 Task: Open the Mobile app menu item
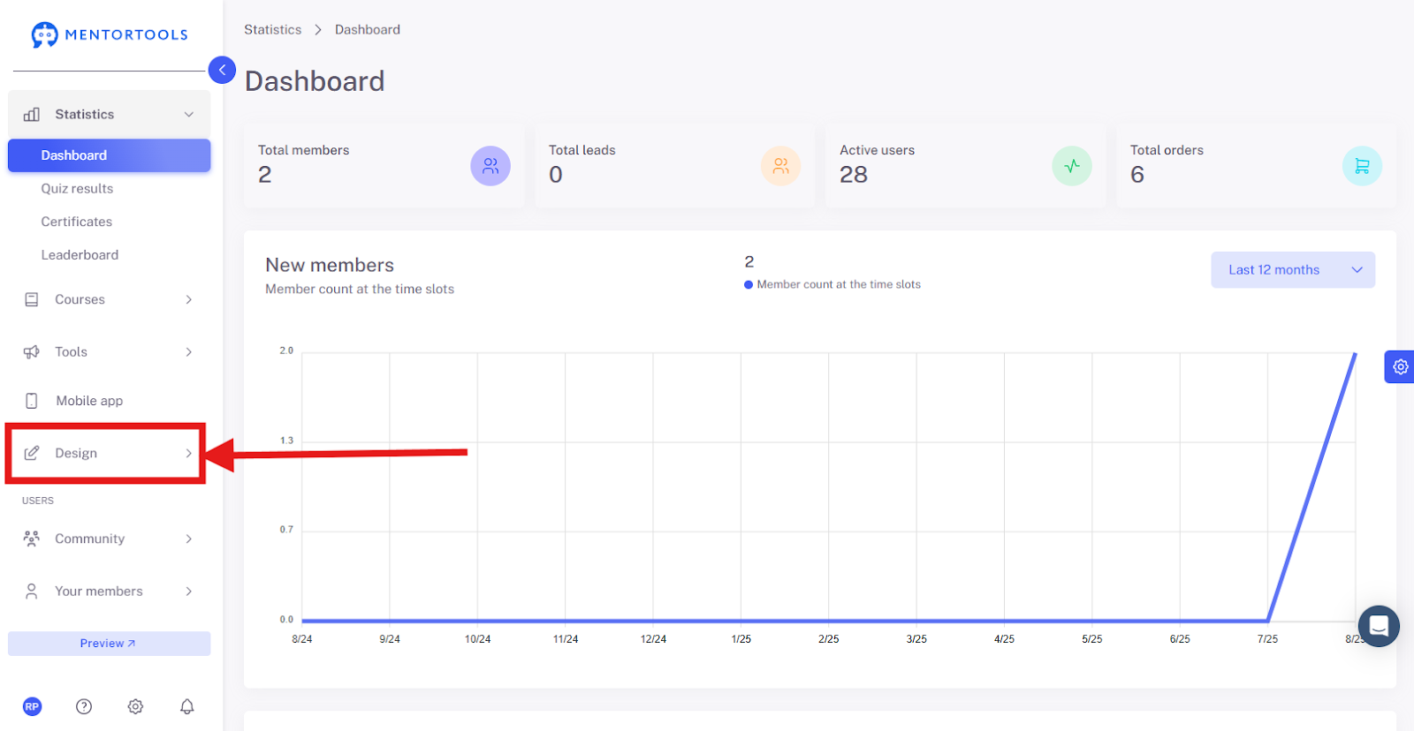point(108,401)
